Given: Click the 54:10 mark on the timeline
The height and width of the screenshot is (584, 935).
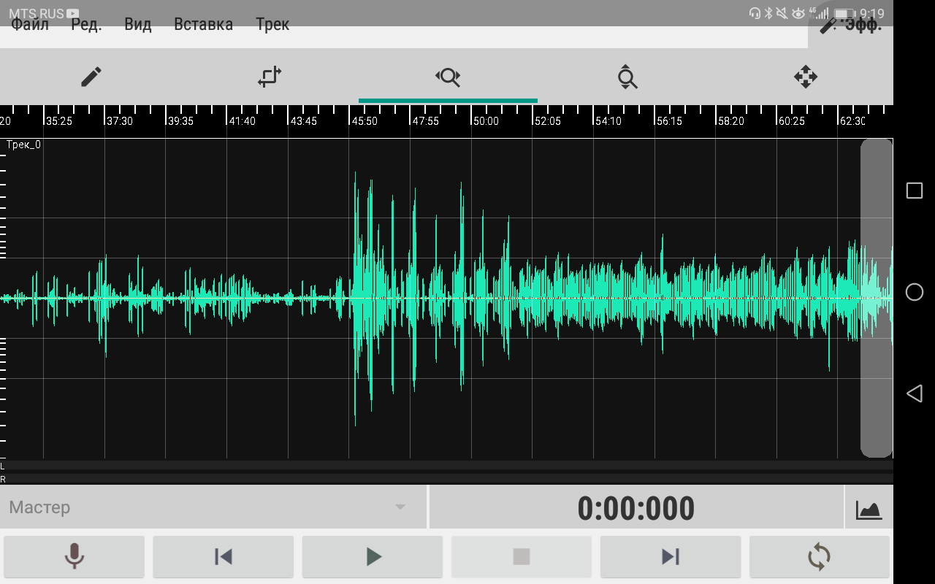Looking at the screenshot, I should point(608,121).
